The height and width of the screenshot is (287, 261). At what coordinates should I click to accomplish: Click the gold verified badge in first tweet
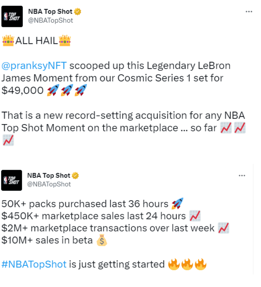click(x=77, y=11)
